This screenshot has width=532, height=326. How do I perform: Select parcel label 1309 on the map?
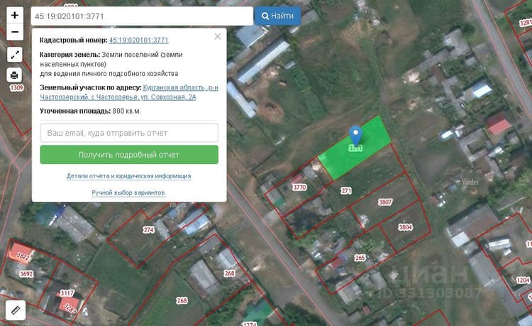pos(16,88)
